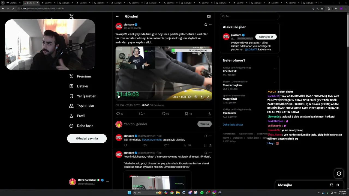Repost the post showing 11 reposts
349x196 pixels.
(x=142, y=114)
